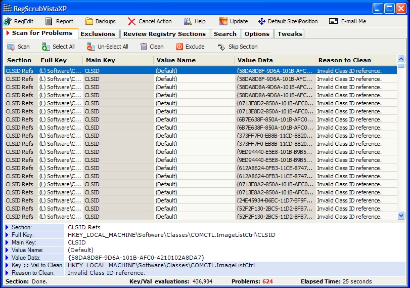Click the red X Cancel Action icon
Image resolution: width=410 pixels, height=288 pixels.
132,21
